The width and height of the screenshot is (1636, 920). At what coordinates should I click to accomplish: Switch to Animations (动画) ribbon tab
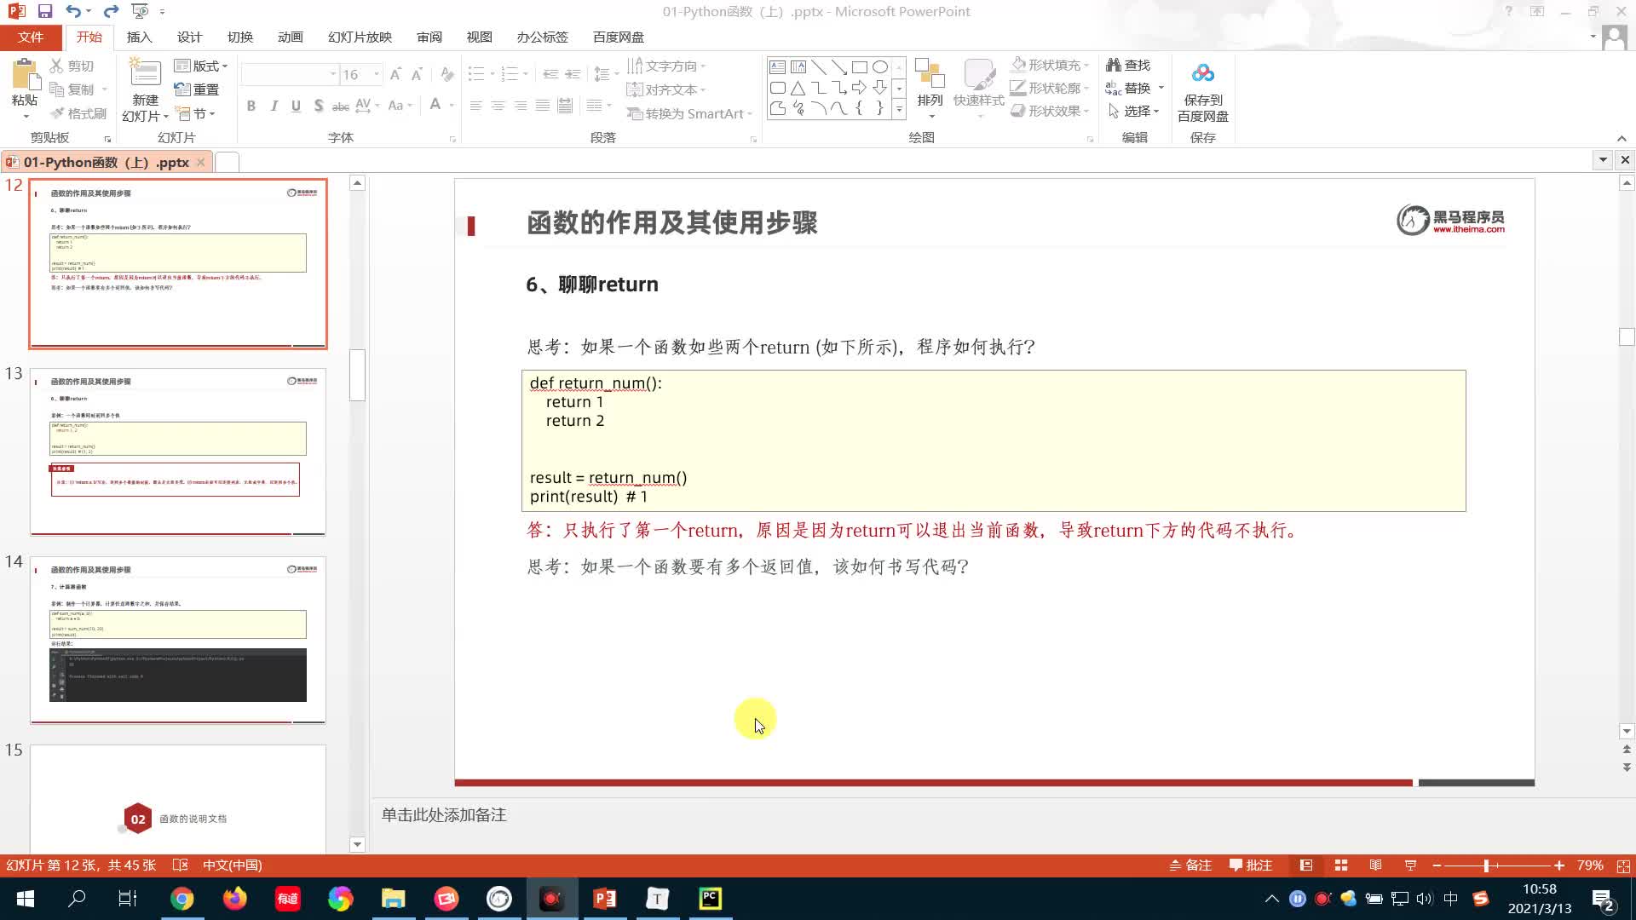coord(290,37)
